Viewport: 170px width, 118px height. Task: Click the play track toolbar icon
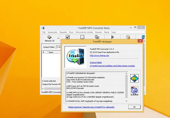112,37
